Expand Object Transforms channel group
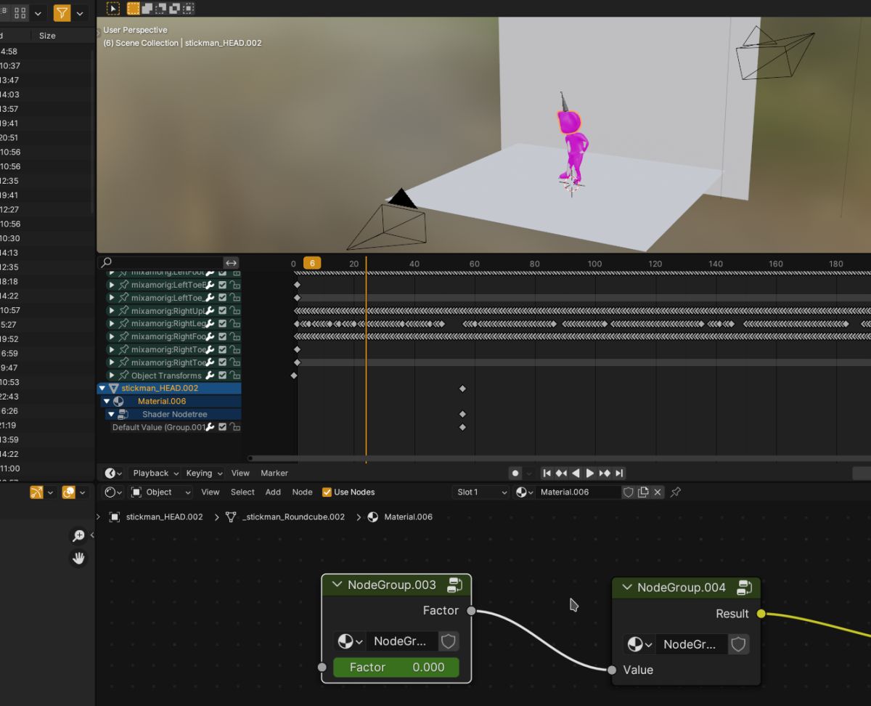Screen dimensions: 871x706 click(x=112, y=376)
